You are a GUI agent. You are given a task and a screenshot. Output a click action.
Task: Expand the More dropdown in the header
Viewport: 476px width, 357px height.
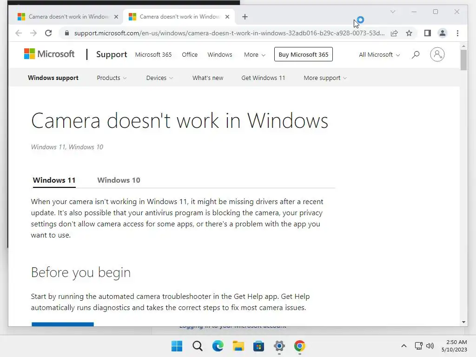click(x=255, y=55)
